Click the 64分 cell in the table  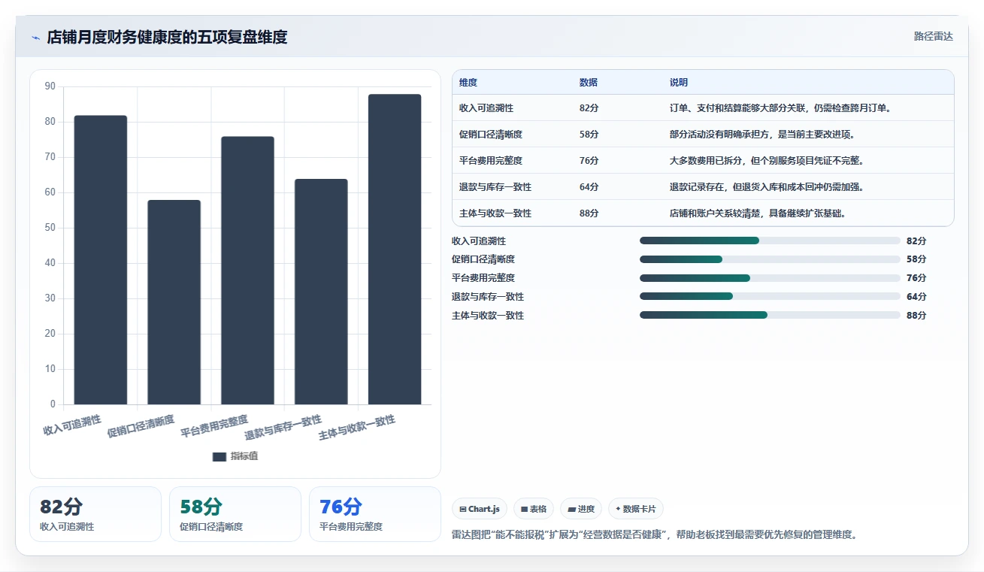[589, 187]
